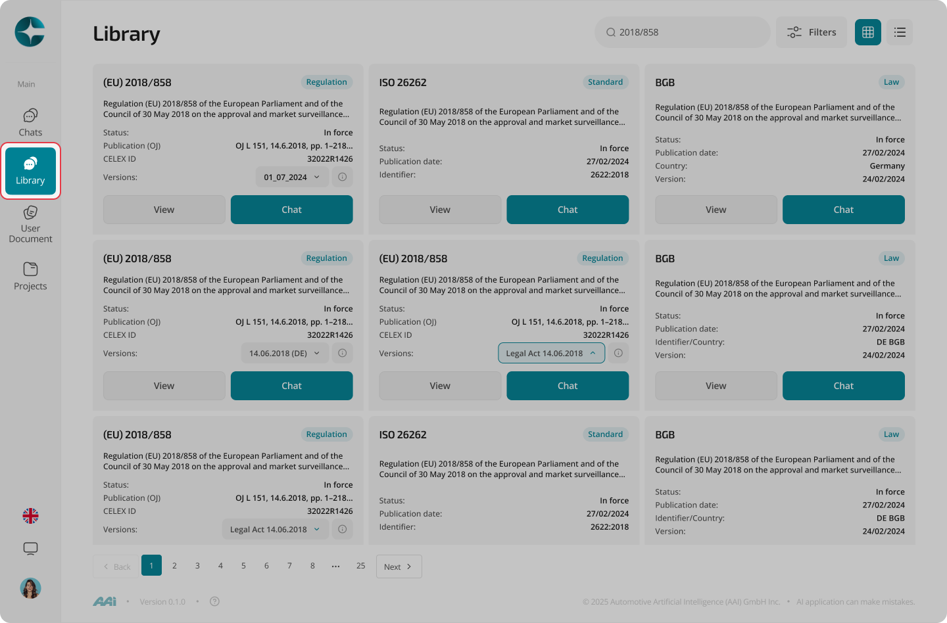The height and width of the screenshot is (623, 947).
Task: Open the 01_07_2024 versions dropdown
Action: pos(292,177)
